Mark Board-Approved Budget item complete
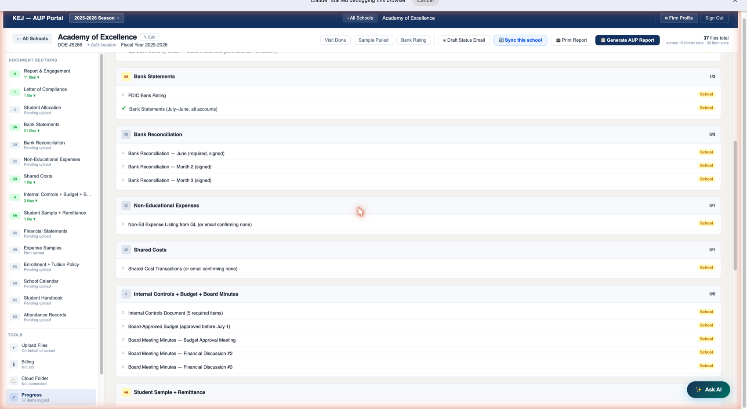 [x=123, y=326]
